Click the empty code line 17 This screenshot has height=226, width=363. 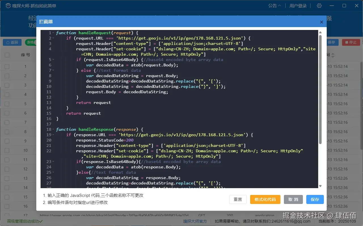coord(187,124)
